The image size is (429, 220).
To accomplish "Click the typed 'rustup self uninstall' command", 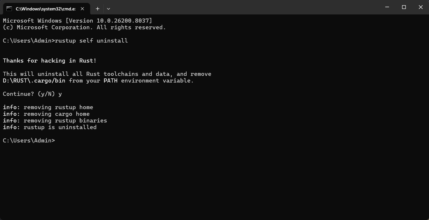I will pyautogui.click(x=91, y=41).
